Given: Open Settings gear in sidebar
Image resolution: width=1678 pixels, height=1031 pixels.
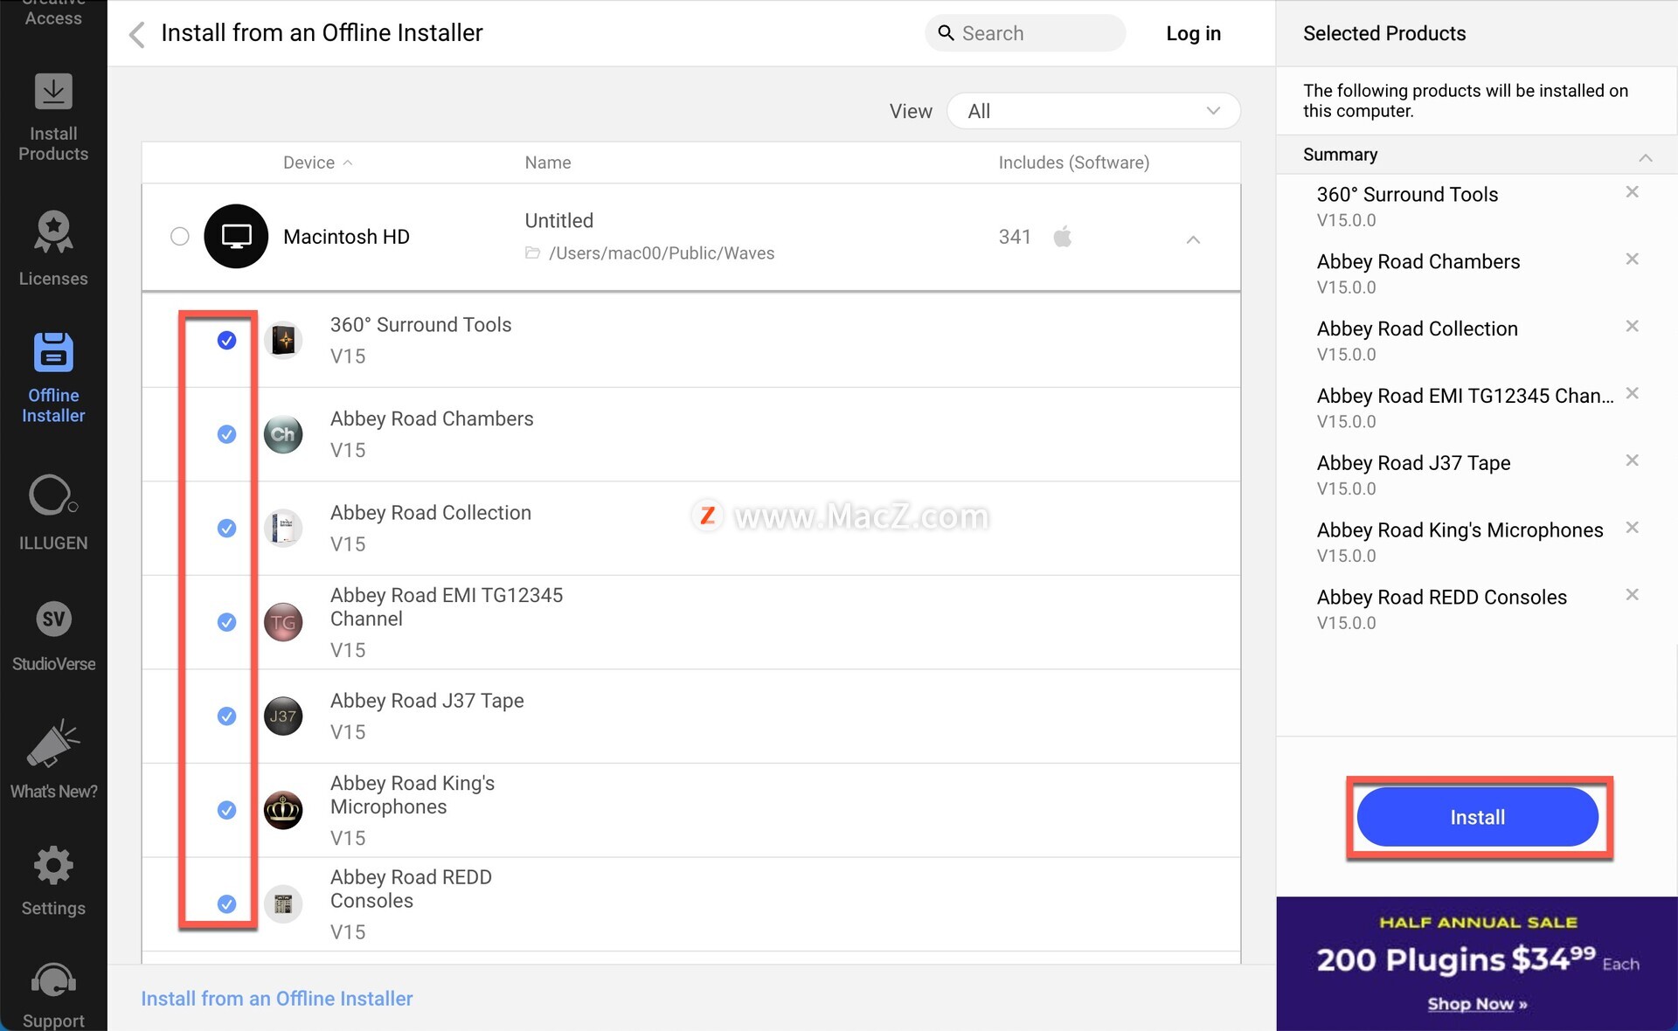Looking at the screenshot, I should 53,866.
